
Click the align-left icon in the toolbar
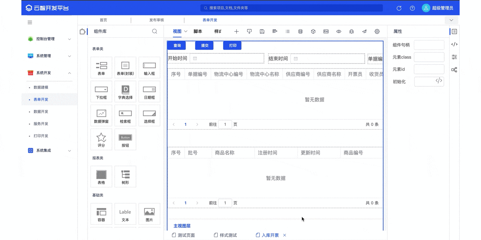click(275, 31)
